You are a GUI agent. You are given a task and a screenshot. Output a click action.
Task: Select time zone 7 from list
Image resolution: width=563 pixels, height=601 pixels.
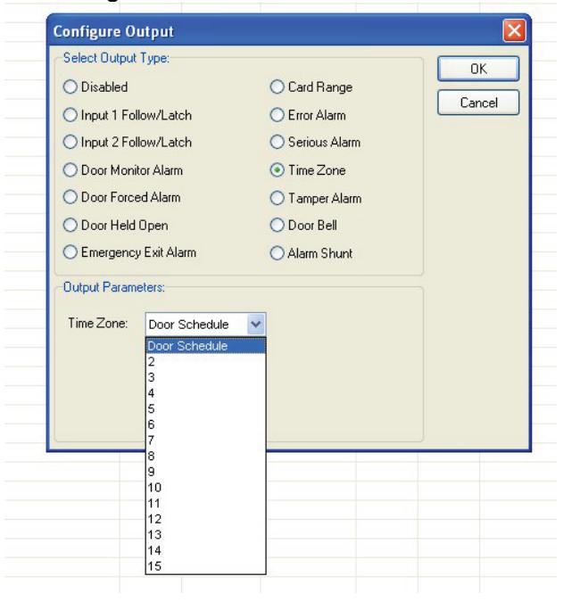pos(205,440)
